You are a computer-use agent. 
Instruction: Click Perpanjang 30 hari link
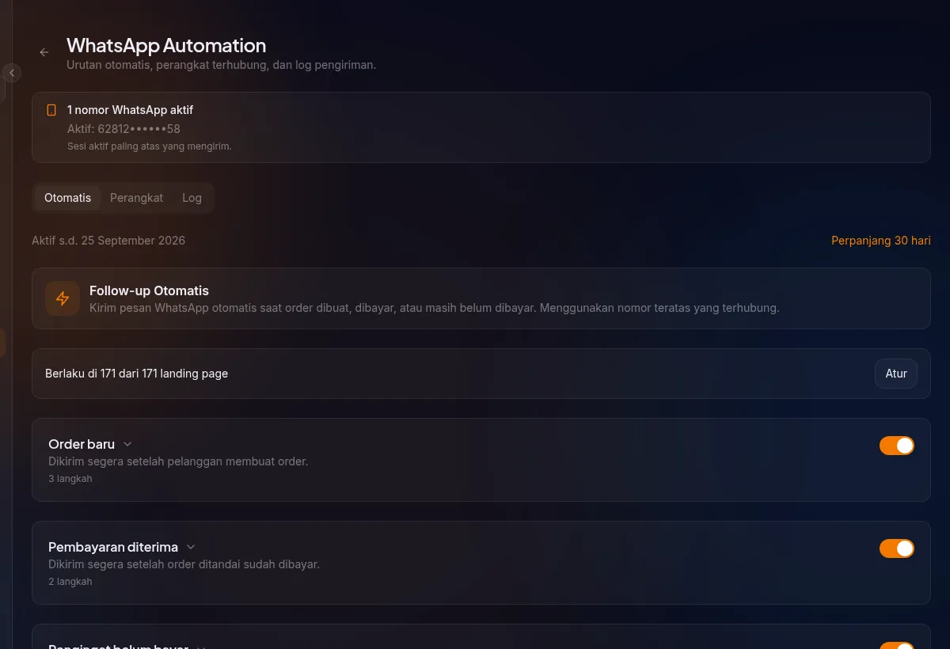(x=880, y=241)
